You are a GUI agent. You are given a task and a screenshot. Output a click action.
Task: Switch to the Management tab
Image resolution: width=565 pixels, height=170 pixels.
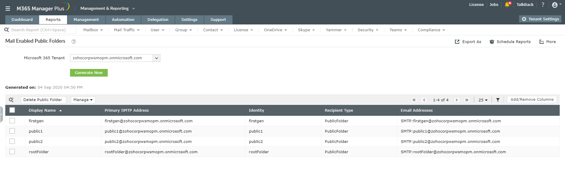point(86,20)
